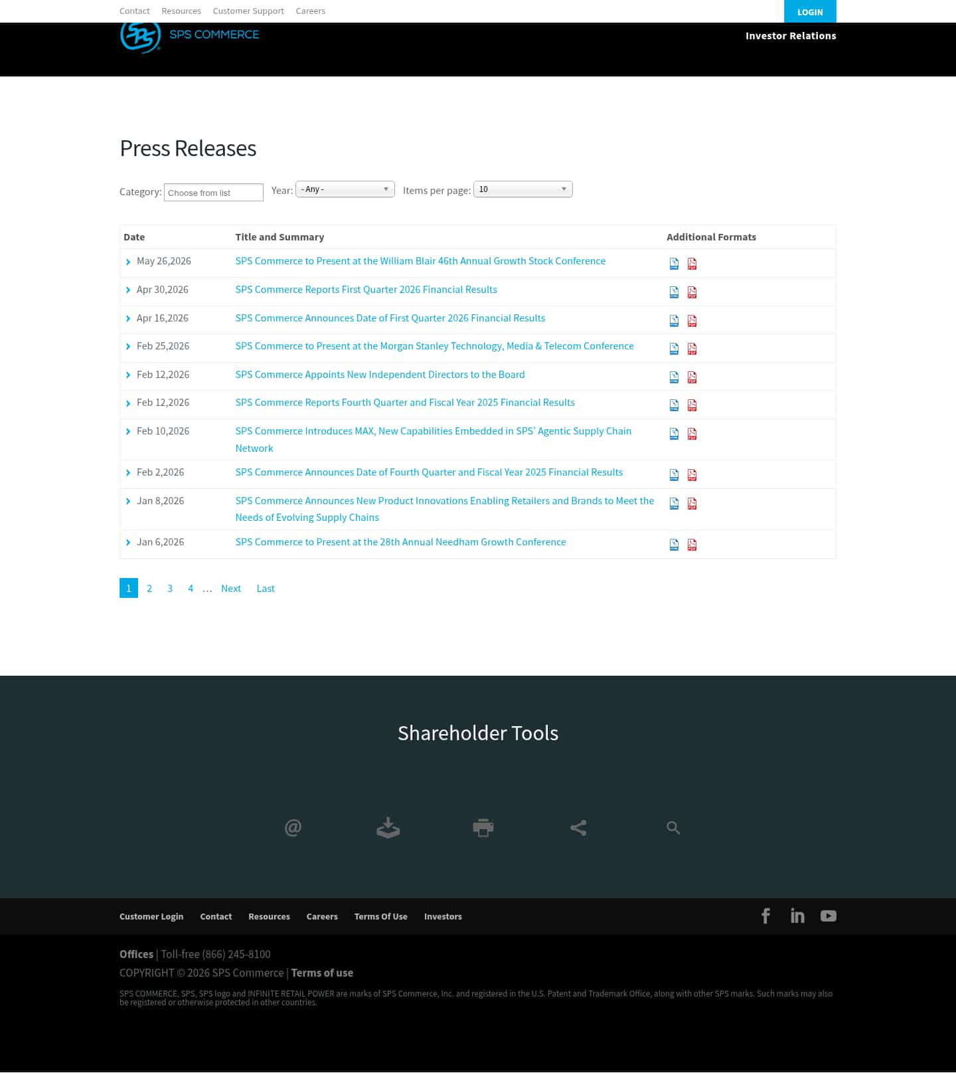Open Careers in the top bar
Viewport: 956px width, 1073px height.
click(x=311, y=11)
